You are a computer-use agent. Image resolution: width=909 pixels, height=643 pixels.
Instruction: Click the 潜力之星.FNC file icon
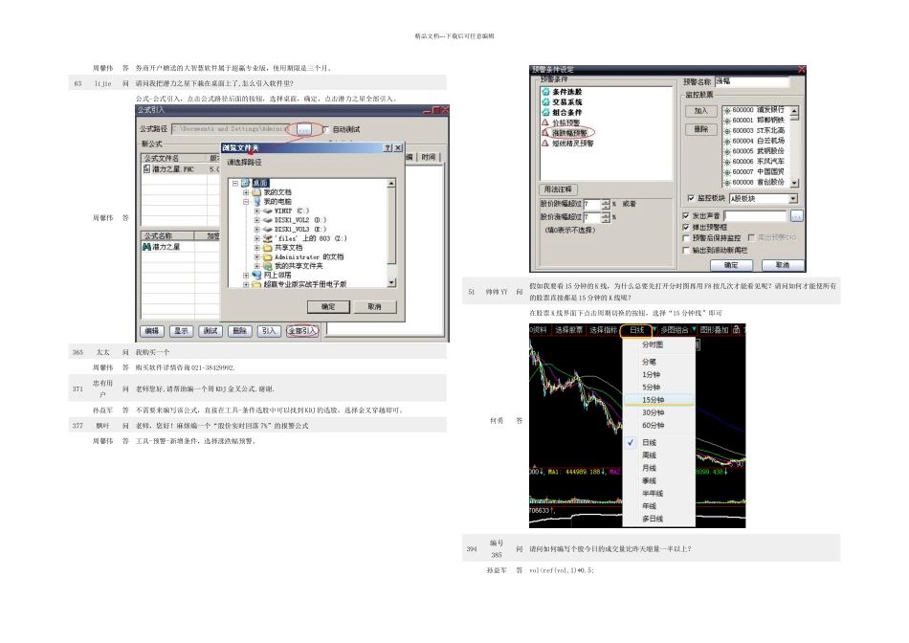146,168
